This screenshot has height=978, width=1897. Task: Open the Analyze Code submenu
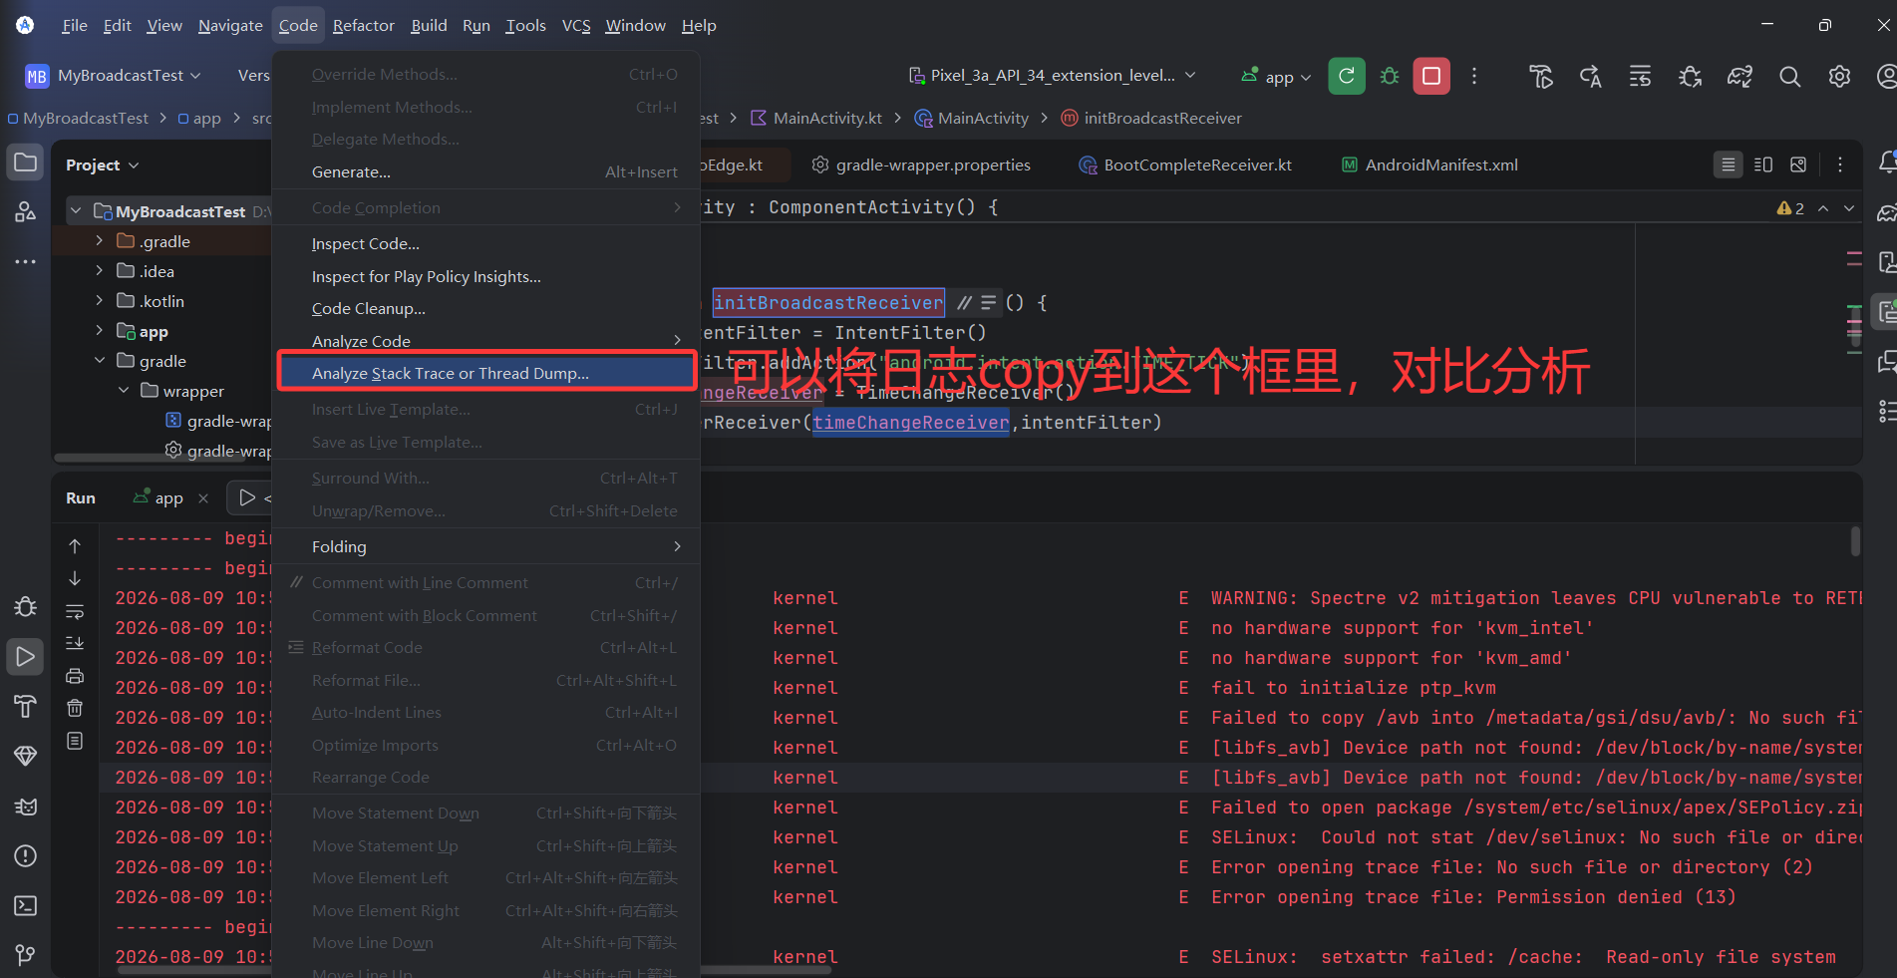click(x=486, y=341)
